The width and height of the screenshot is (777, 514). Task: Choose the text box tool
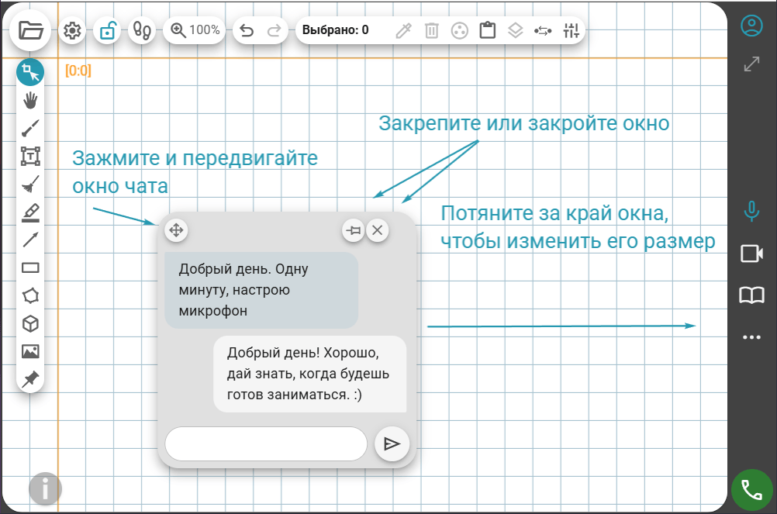(x=30, y=156)
